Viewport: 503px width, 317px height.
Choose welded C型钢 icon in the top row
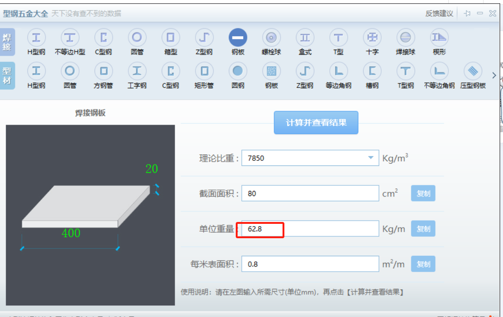(x=103, y=38)
